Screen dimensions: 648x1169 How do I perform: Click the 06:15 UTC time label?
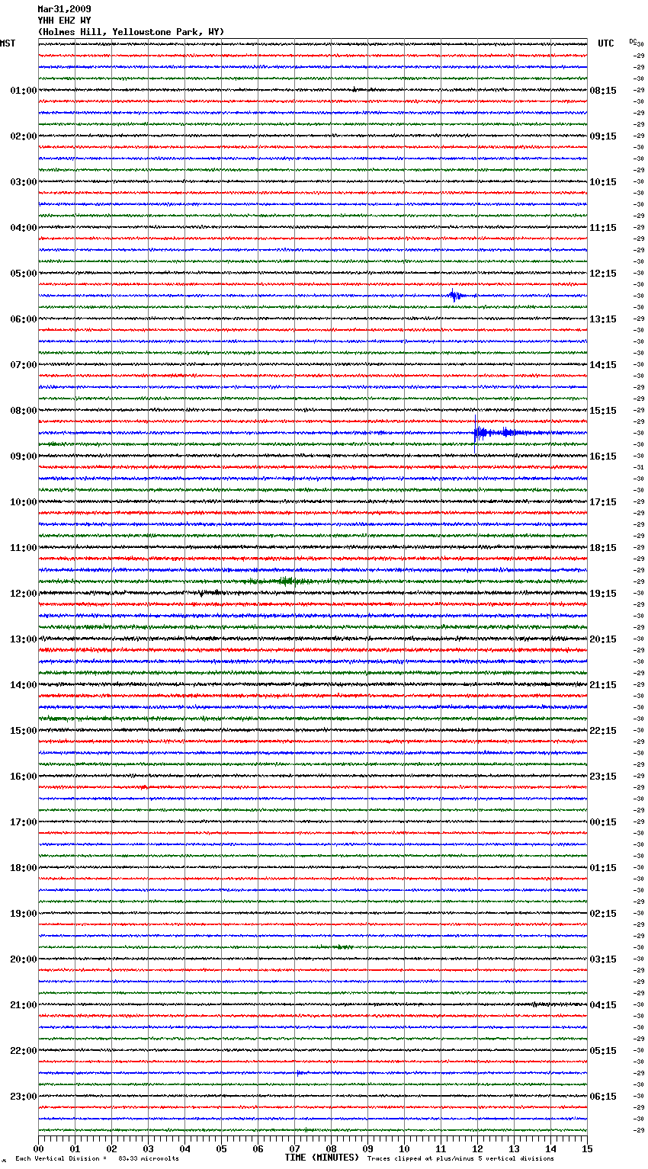click(x=603, y=1097)
